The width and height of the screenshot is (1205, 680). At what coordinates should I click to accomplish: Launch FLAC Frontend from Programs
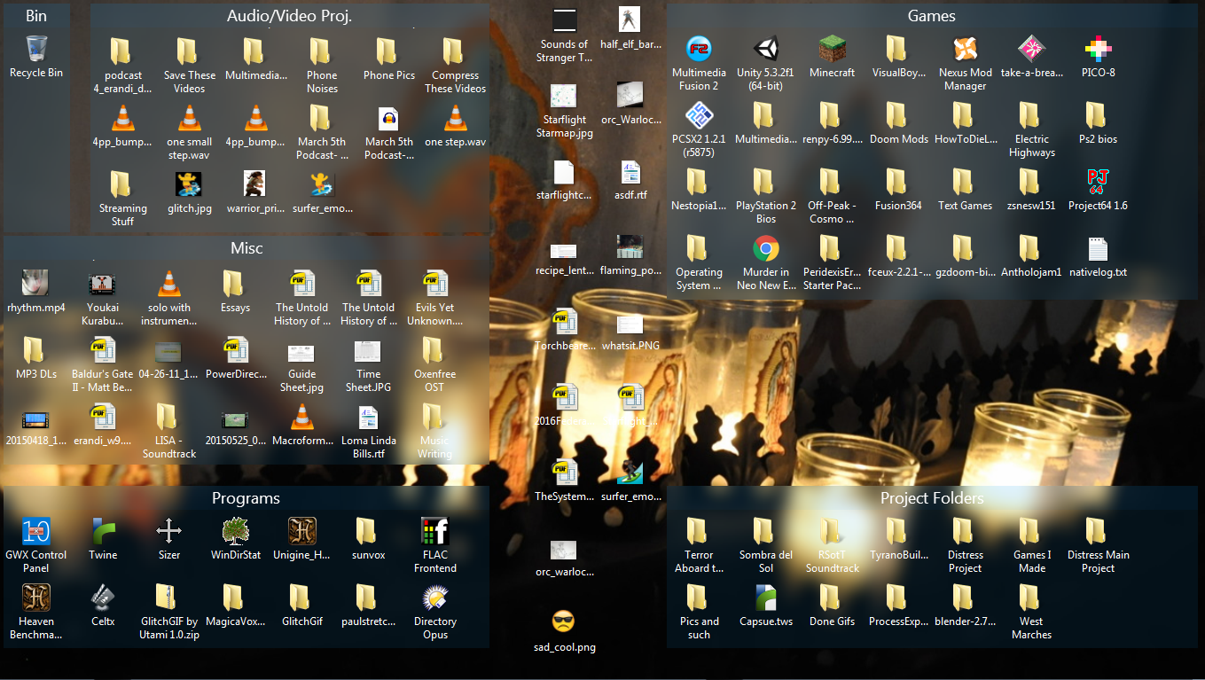click(x=434, y=532)
